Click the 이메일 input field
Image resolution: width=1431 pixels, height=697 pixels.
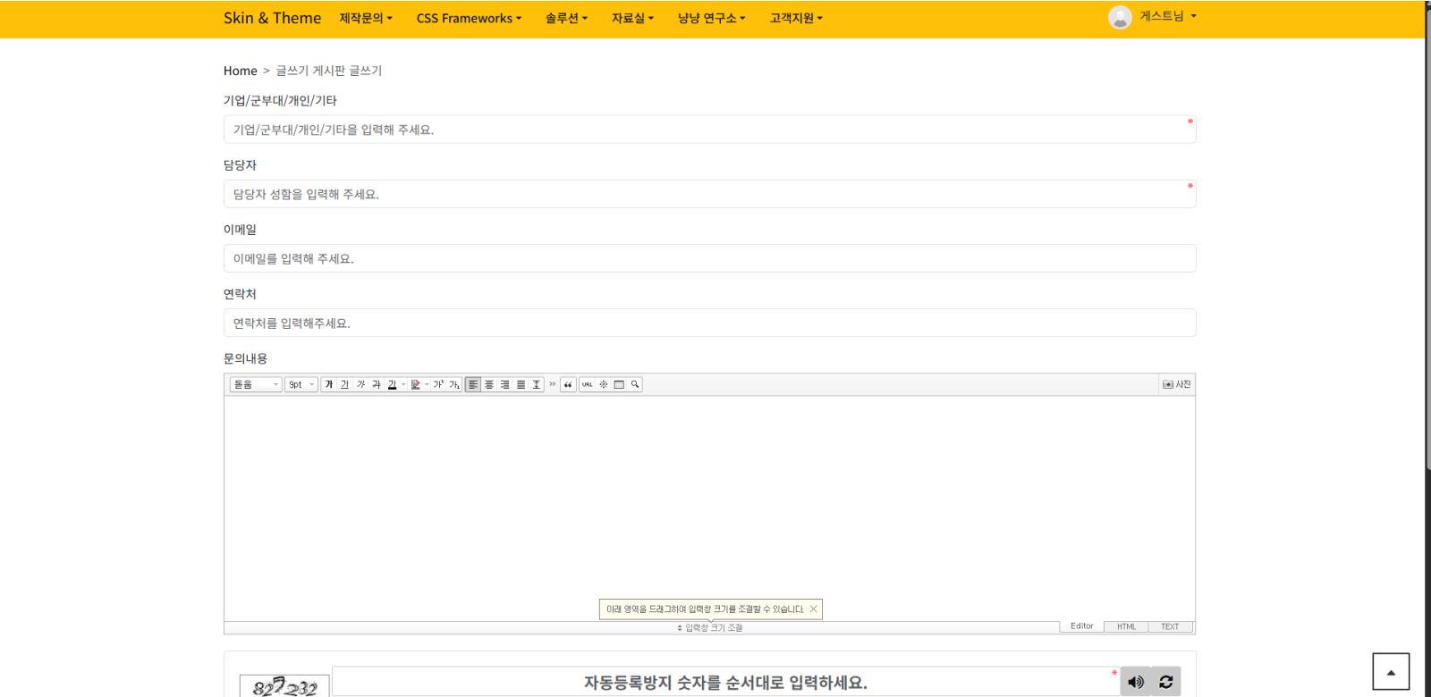[709, 258]
